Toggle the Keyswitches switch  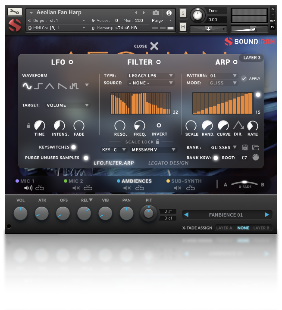(x=74, y=147)
